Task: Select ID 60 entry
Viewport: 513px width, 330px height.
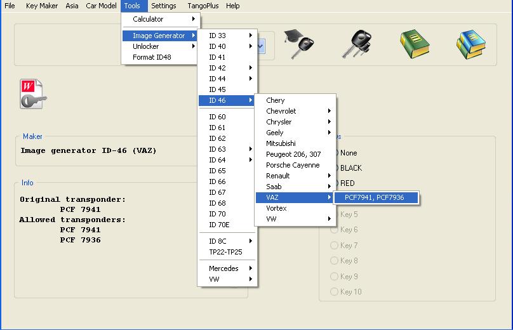Action: [x=227, y=116]
